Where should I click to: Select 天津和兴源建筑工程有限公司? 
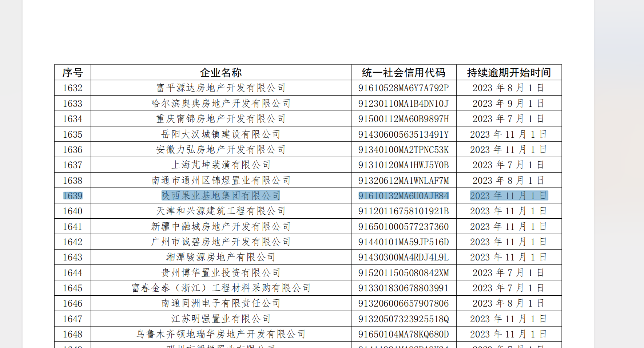tap(221, 211)
